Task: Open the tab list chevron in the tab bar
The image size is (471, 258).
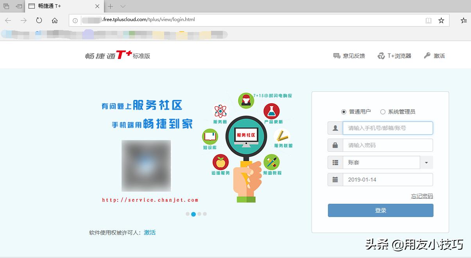Action: point(123,6)
